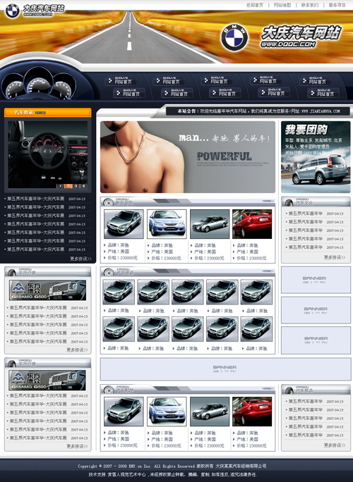
Task: Click the BMW logo at top-left header
Action: [12, 11]
